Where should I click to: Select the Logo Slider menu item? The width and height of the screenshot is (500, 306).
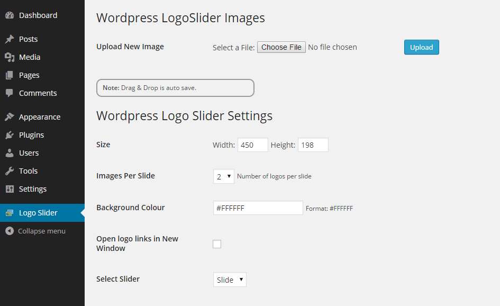pyautogui.click(x=42, y=212)
